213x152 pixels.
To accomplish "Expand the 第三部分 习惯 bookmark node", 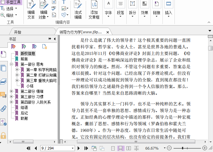I will click(x=11, y=97).
